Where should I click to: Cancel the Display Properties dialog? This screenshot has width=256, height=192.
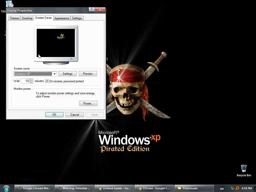coord(74,114)
